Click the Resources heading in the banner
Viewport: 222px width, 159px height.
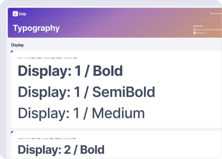(x=198, y=26)
